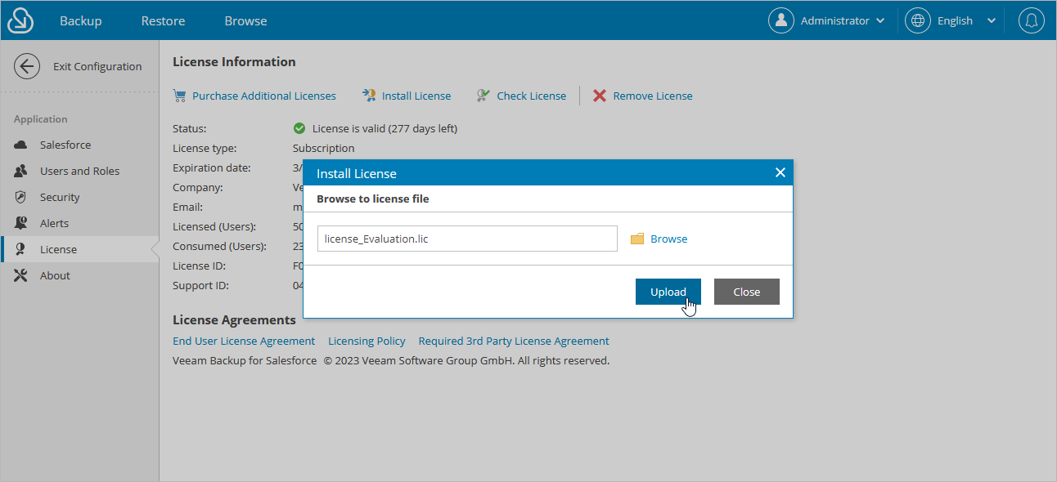Image resolution: width=1057 pixels, height=482 pixels.
Task: Select License in the sidebar
Action: (58, 249)
